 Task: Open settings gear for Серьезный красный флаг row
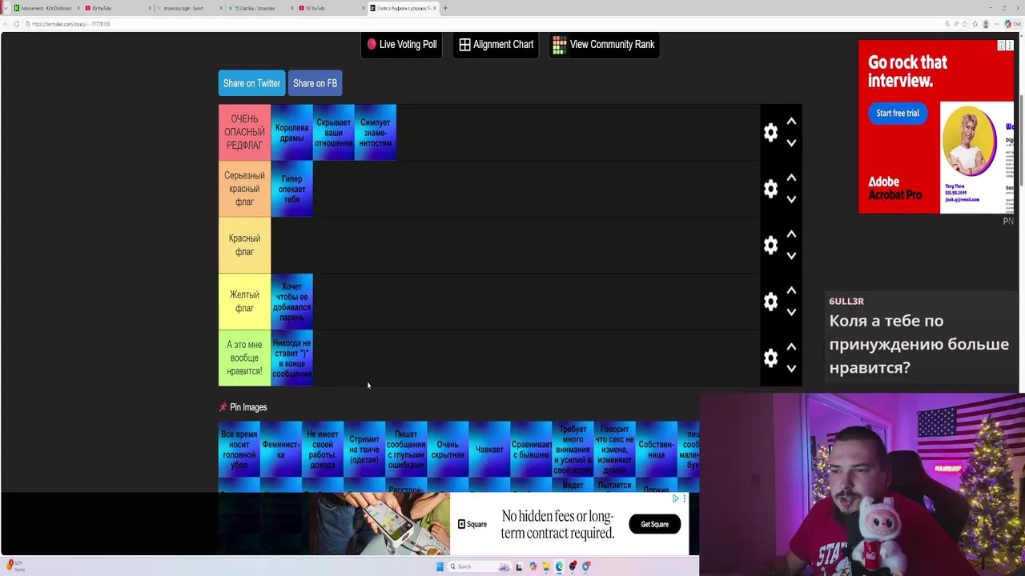(770, 189)
